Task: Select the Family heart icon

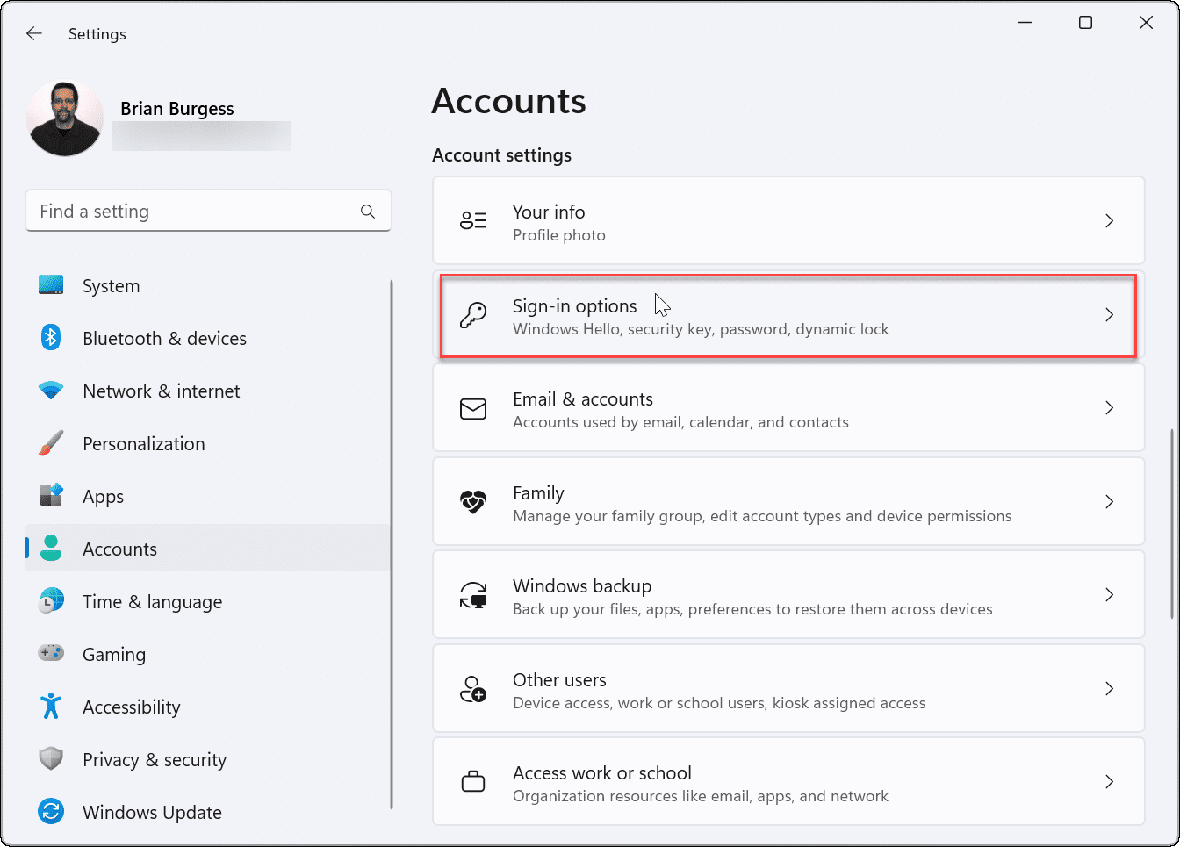Action: tap(473, 502)
